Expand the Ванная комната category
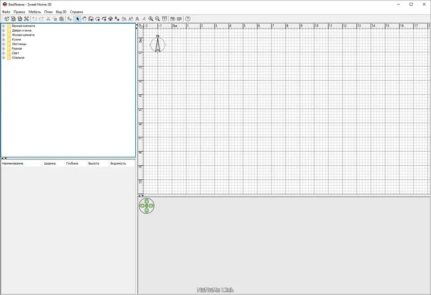This screenshot has height=295, width=431. (x=4, y=26)
